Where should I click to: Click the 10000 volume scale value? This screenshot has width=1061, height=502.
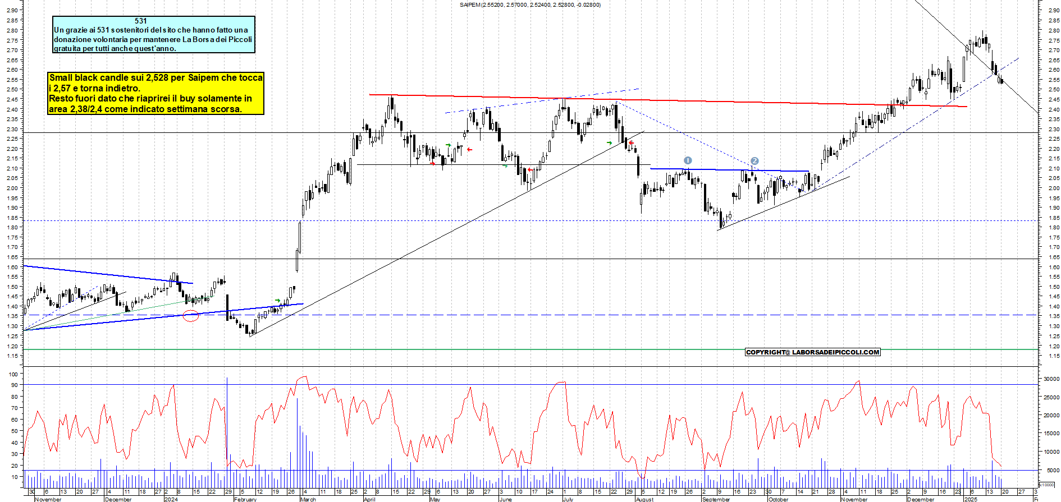1051,452
